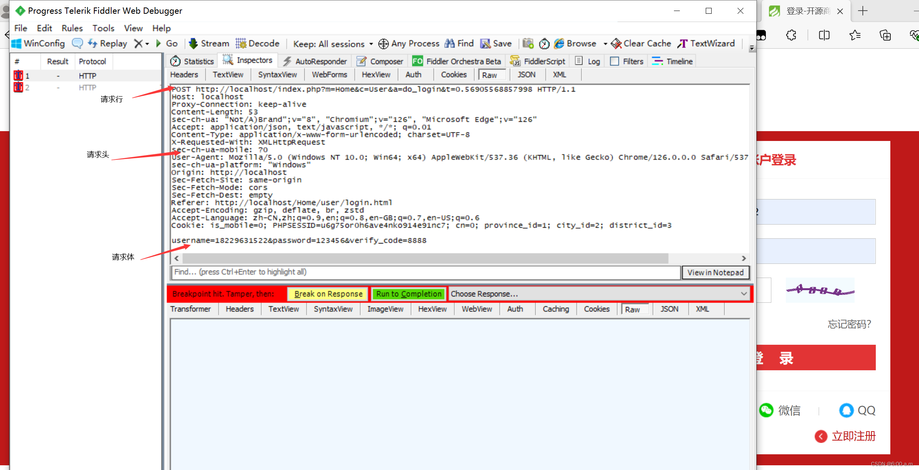Open the Rules menu
This screenshot has height=470, width=919.
[x=72, y=28]
